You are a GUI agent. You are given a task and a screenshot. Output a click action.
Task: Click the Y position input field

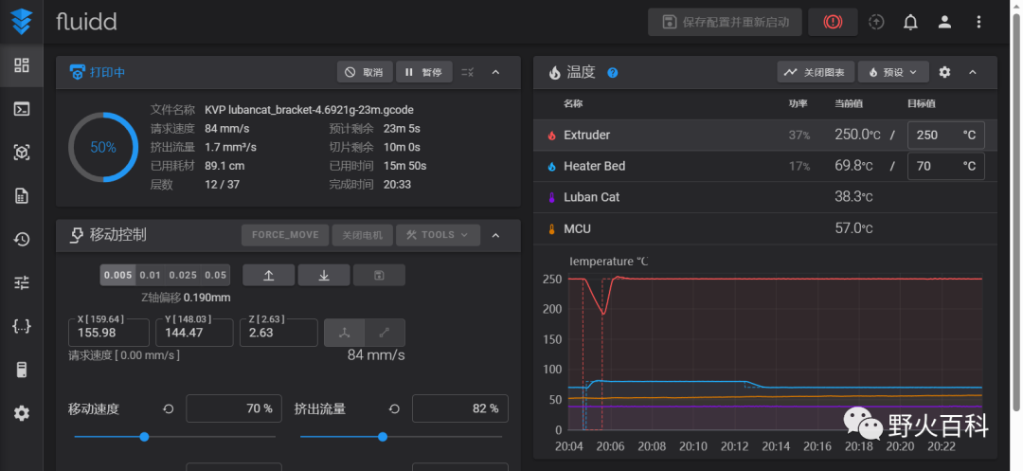coord(194,333)
